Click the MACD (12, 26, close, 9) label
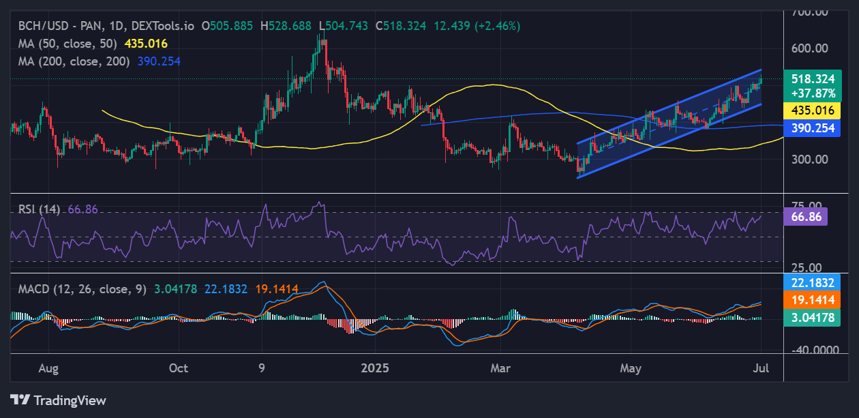 (82, 289)
